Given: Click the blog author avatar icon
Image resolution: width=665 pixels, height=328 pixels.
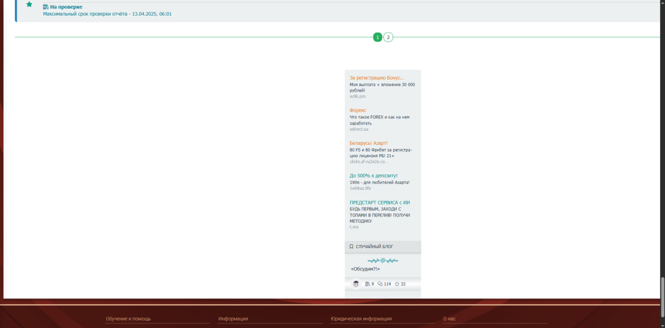Looking at the screenshot, I should pyautogui.click(x=356, y=284).
